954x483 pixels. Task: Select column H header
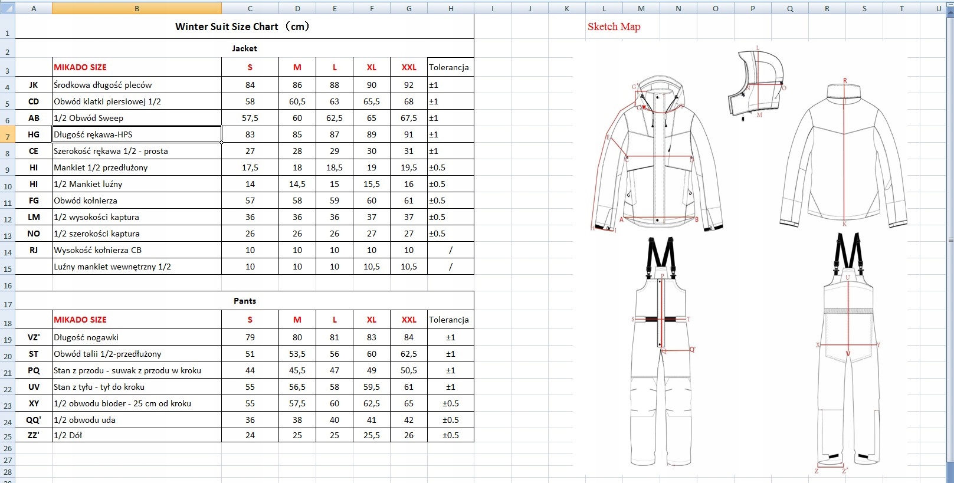(x=451, y=8)
